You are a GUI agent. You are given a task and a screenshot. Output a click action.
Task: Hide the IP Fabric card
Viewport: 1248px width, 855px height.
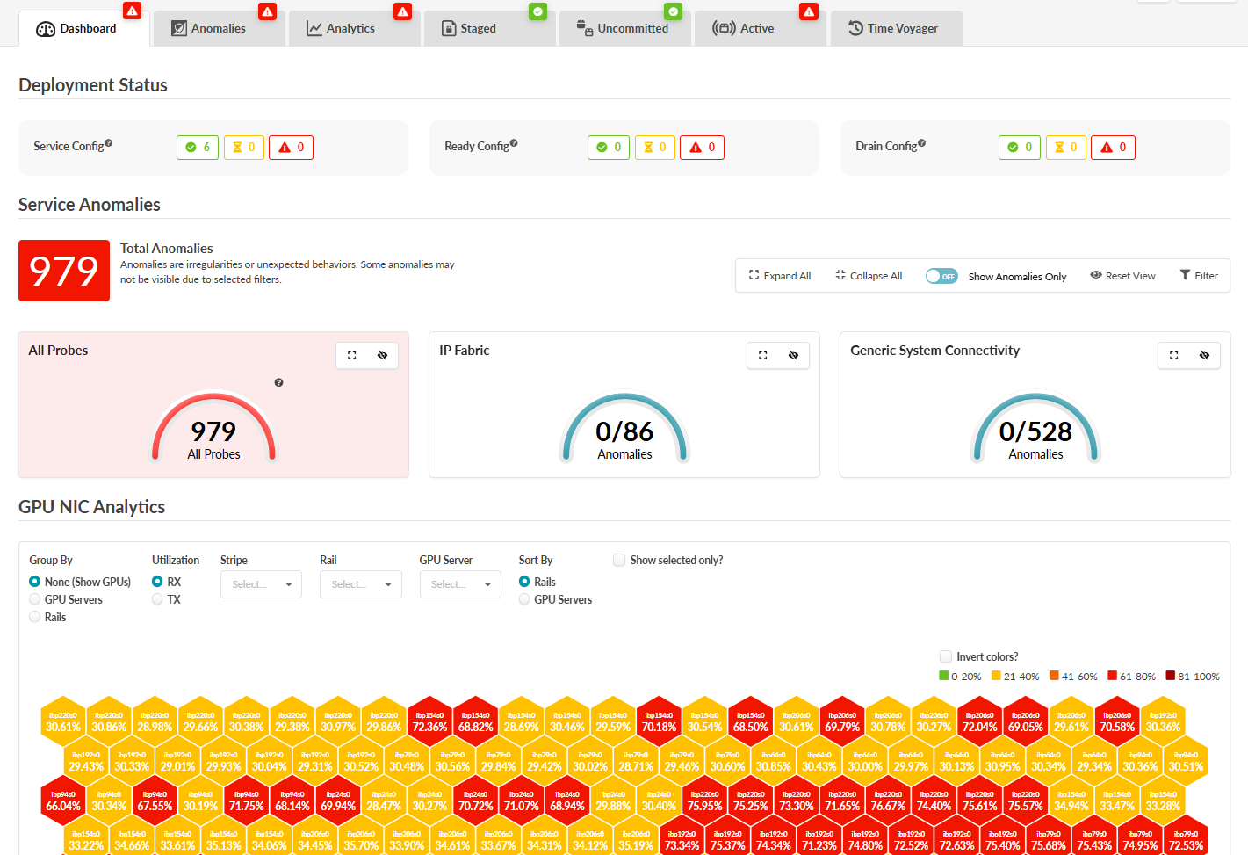click(x=793, y=355)
